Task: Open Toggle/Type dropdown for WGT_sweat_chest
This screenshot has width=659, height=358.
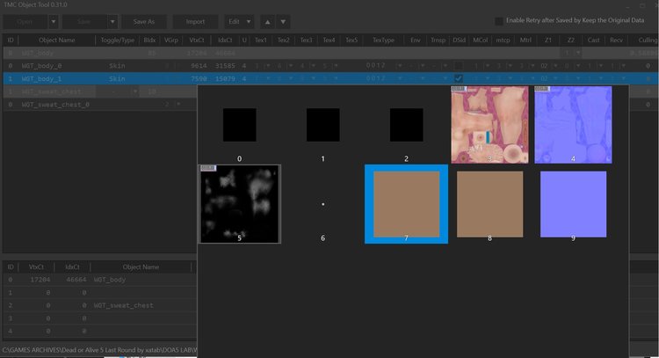Action: click(x=135, y=91)
